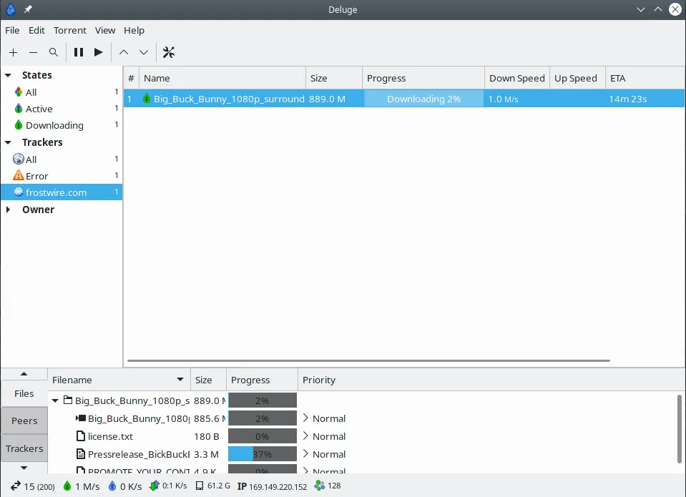
Task: Select the frostwire.com tracker filter
Action: tap(62, 192)
